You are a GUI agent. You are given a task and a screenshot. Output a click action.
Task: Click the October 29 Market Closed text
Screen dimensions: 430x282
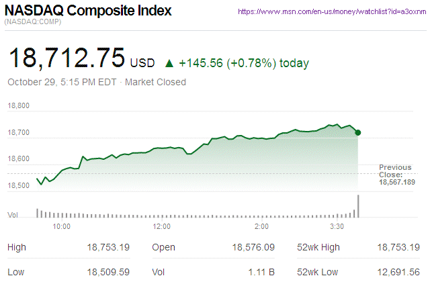(97, 83)
